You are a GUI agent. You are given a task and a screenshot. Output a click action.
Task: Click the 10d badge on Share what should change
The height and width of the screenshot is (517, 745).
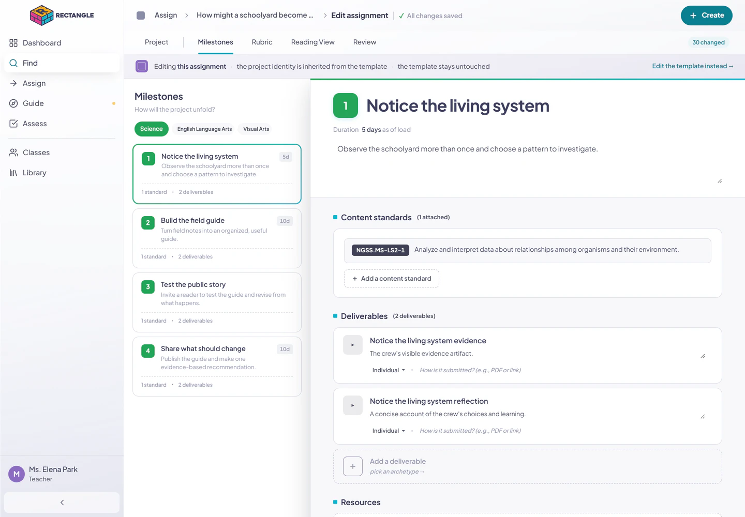point(285,349)
